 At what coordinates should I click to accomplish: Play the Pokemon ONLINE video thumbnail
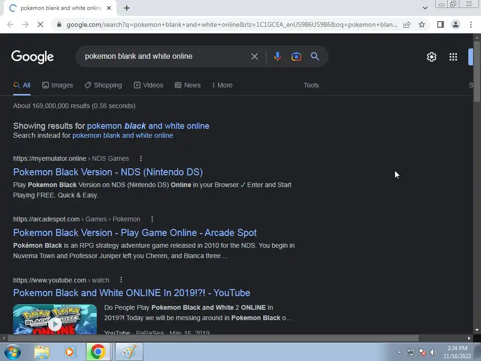point(55,319)
